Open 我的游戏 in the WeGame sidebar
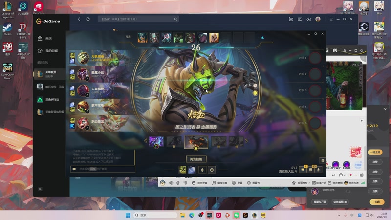 (x=48, y=51)
